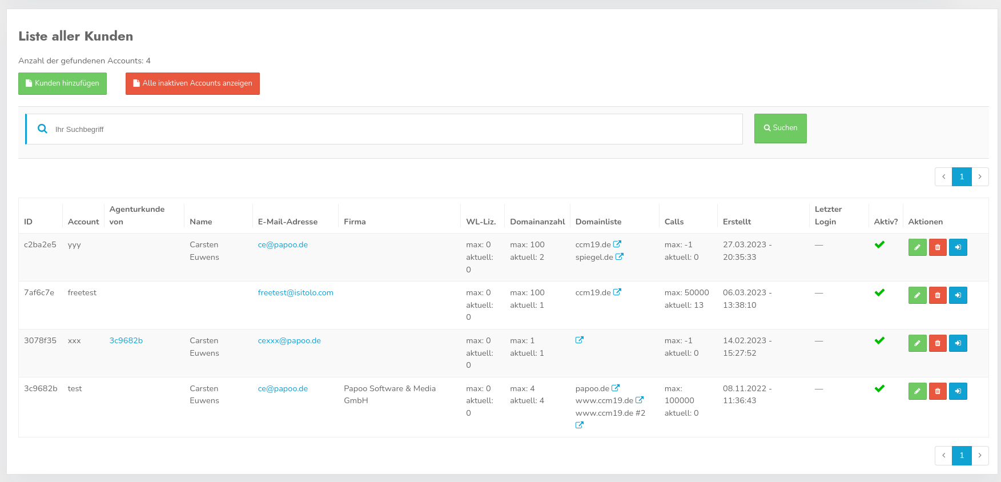Click the green Kunden hinzufügen button
Viewport: 1001px width, 482px height.
click(62, 83)
